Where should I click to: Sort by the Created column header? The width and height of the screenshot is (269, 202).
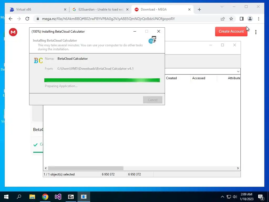coord(177,78)
